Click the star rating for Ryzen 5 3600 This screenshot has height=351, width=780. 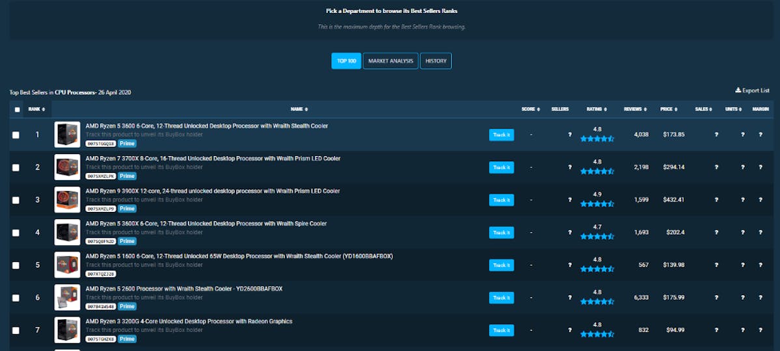tap(597, 138)
